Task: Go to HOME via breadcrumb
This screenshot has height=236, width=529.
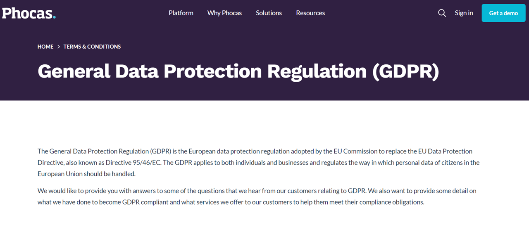Action: tap(45, 47)
